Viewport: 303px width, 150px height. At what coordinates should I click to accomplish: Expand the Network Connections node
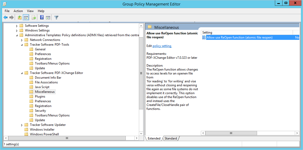click(22, 40)
